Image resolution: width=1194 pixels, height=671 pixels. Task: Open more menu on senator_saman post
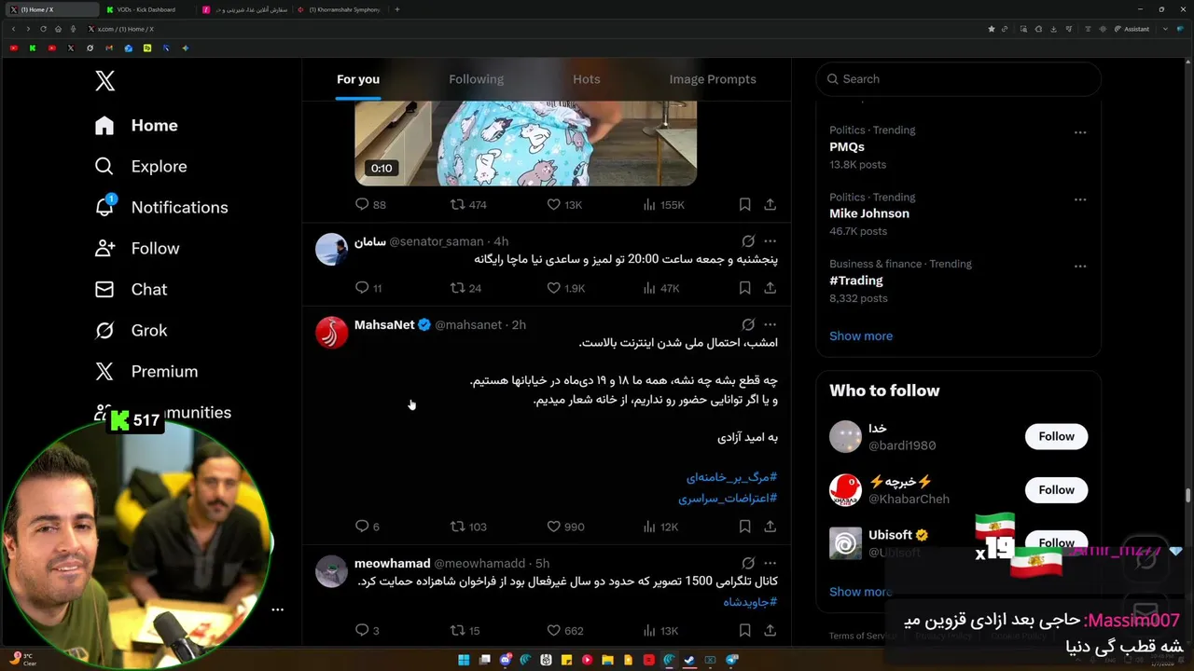click(x=771, y=241)
